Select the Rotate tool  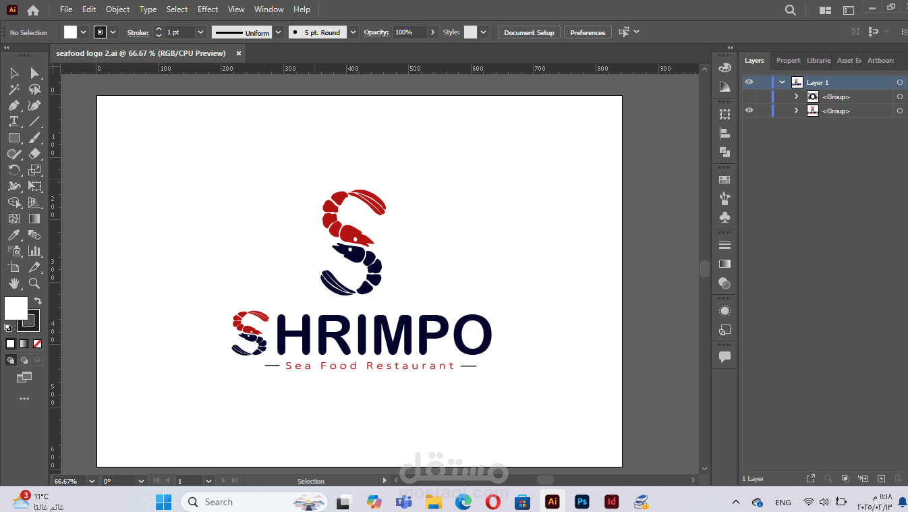14,170
